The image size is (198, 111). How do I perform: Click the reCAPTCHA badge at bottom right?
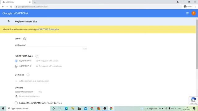coord(193,101)
